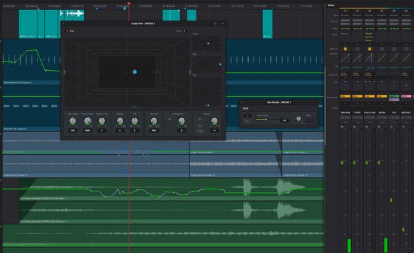Open the A1 EQ curve in mixer
This screenshot has height=253, width=414.
(x=345, y=67)
